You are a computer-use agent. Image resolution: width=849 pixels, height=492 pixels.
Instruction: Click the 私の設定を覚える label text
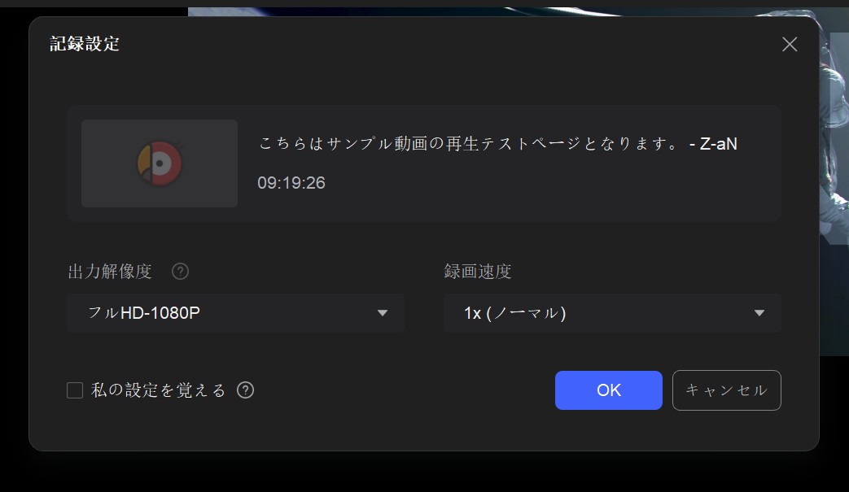point(158,390)
